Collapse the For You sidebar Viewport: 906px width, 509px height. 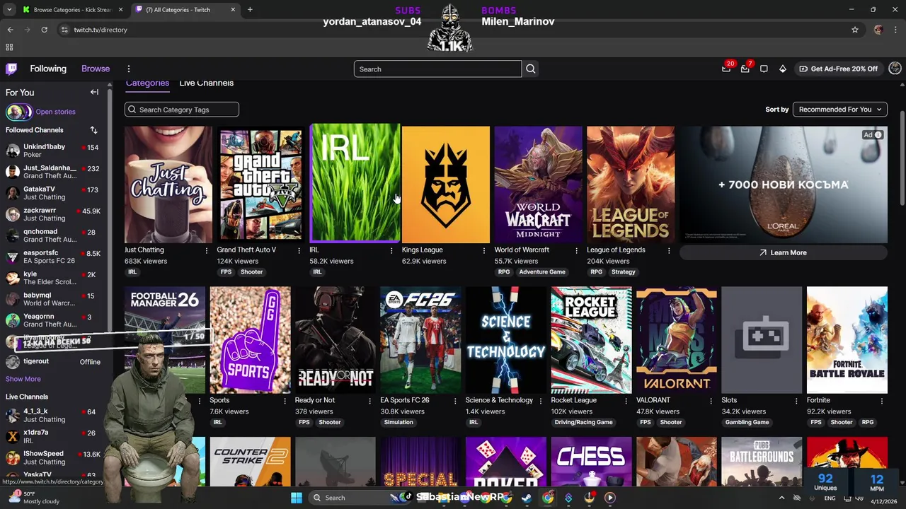(94, 92)
